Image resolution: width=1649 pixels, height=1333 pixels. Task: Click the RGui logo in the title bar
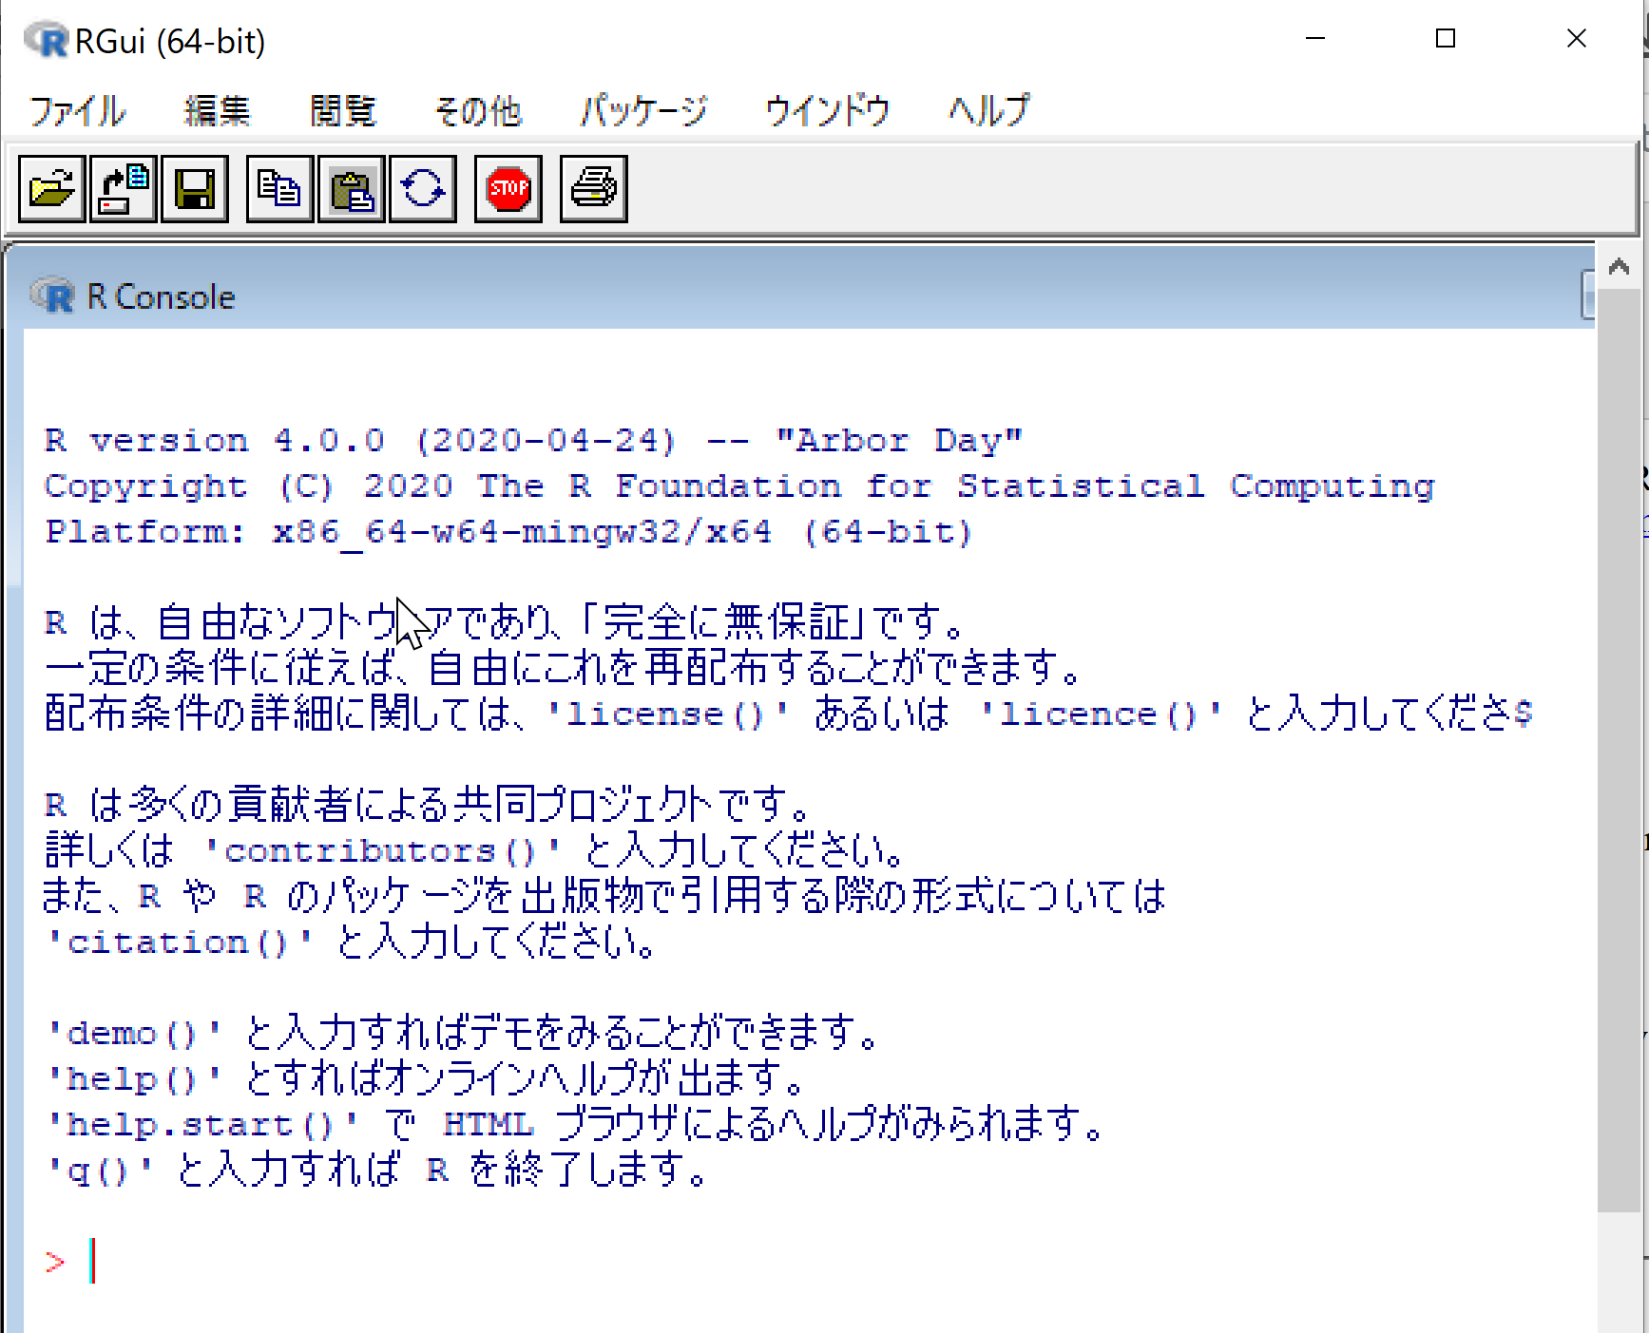click(47, 41)
